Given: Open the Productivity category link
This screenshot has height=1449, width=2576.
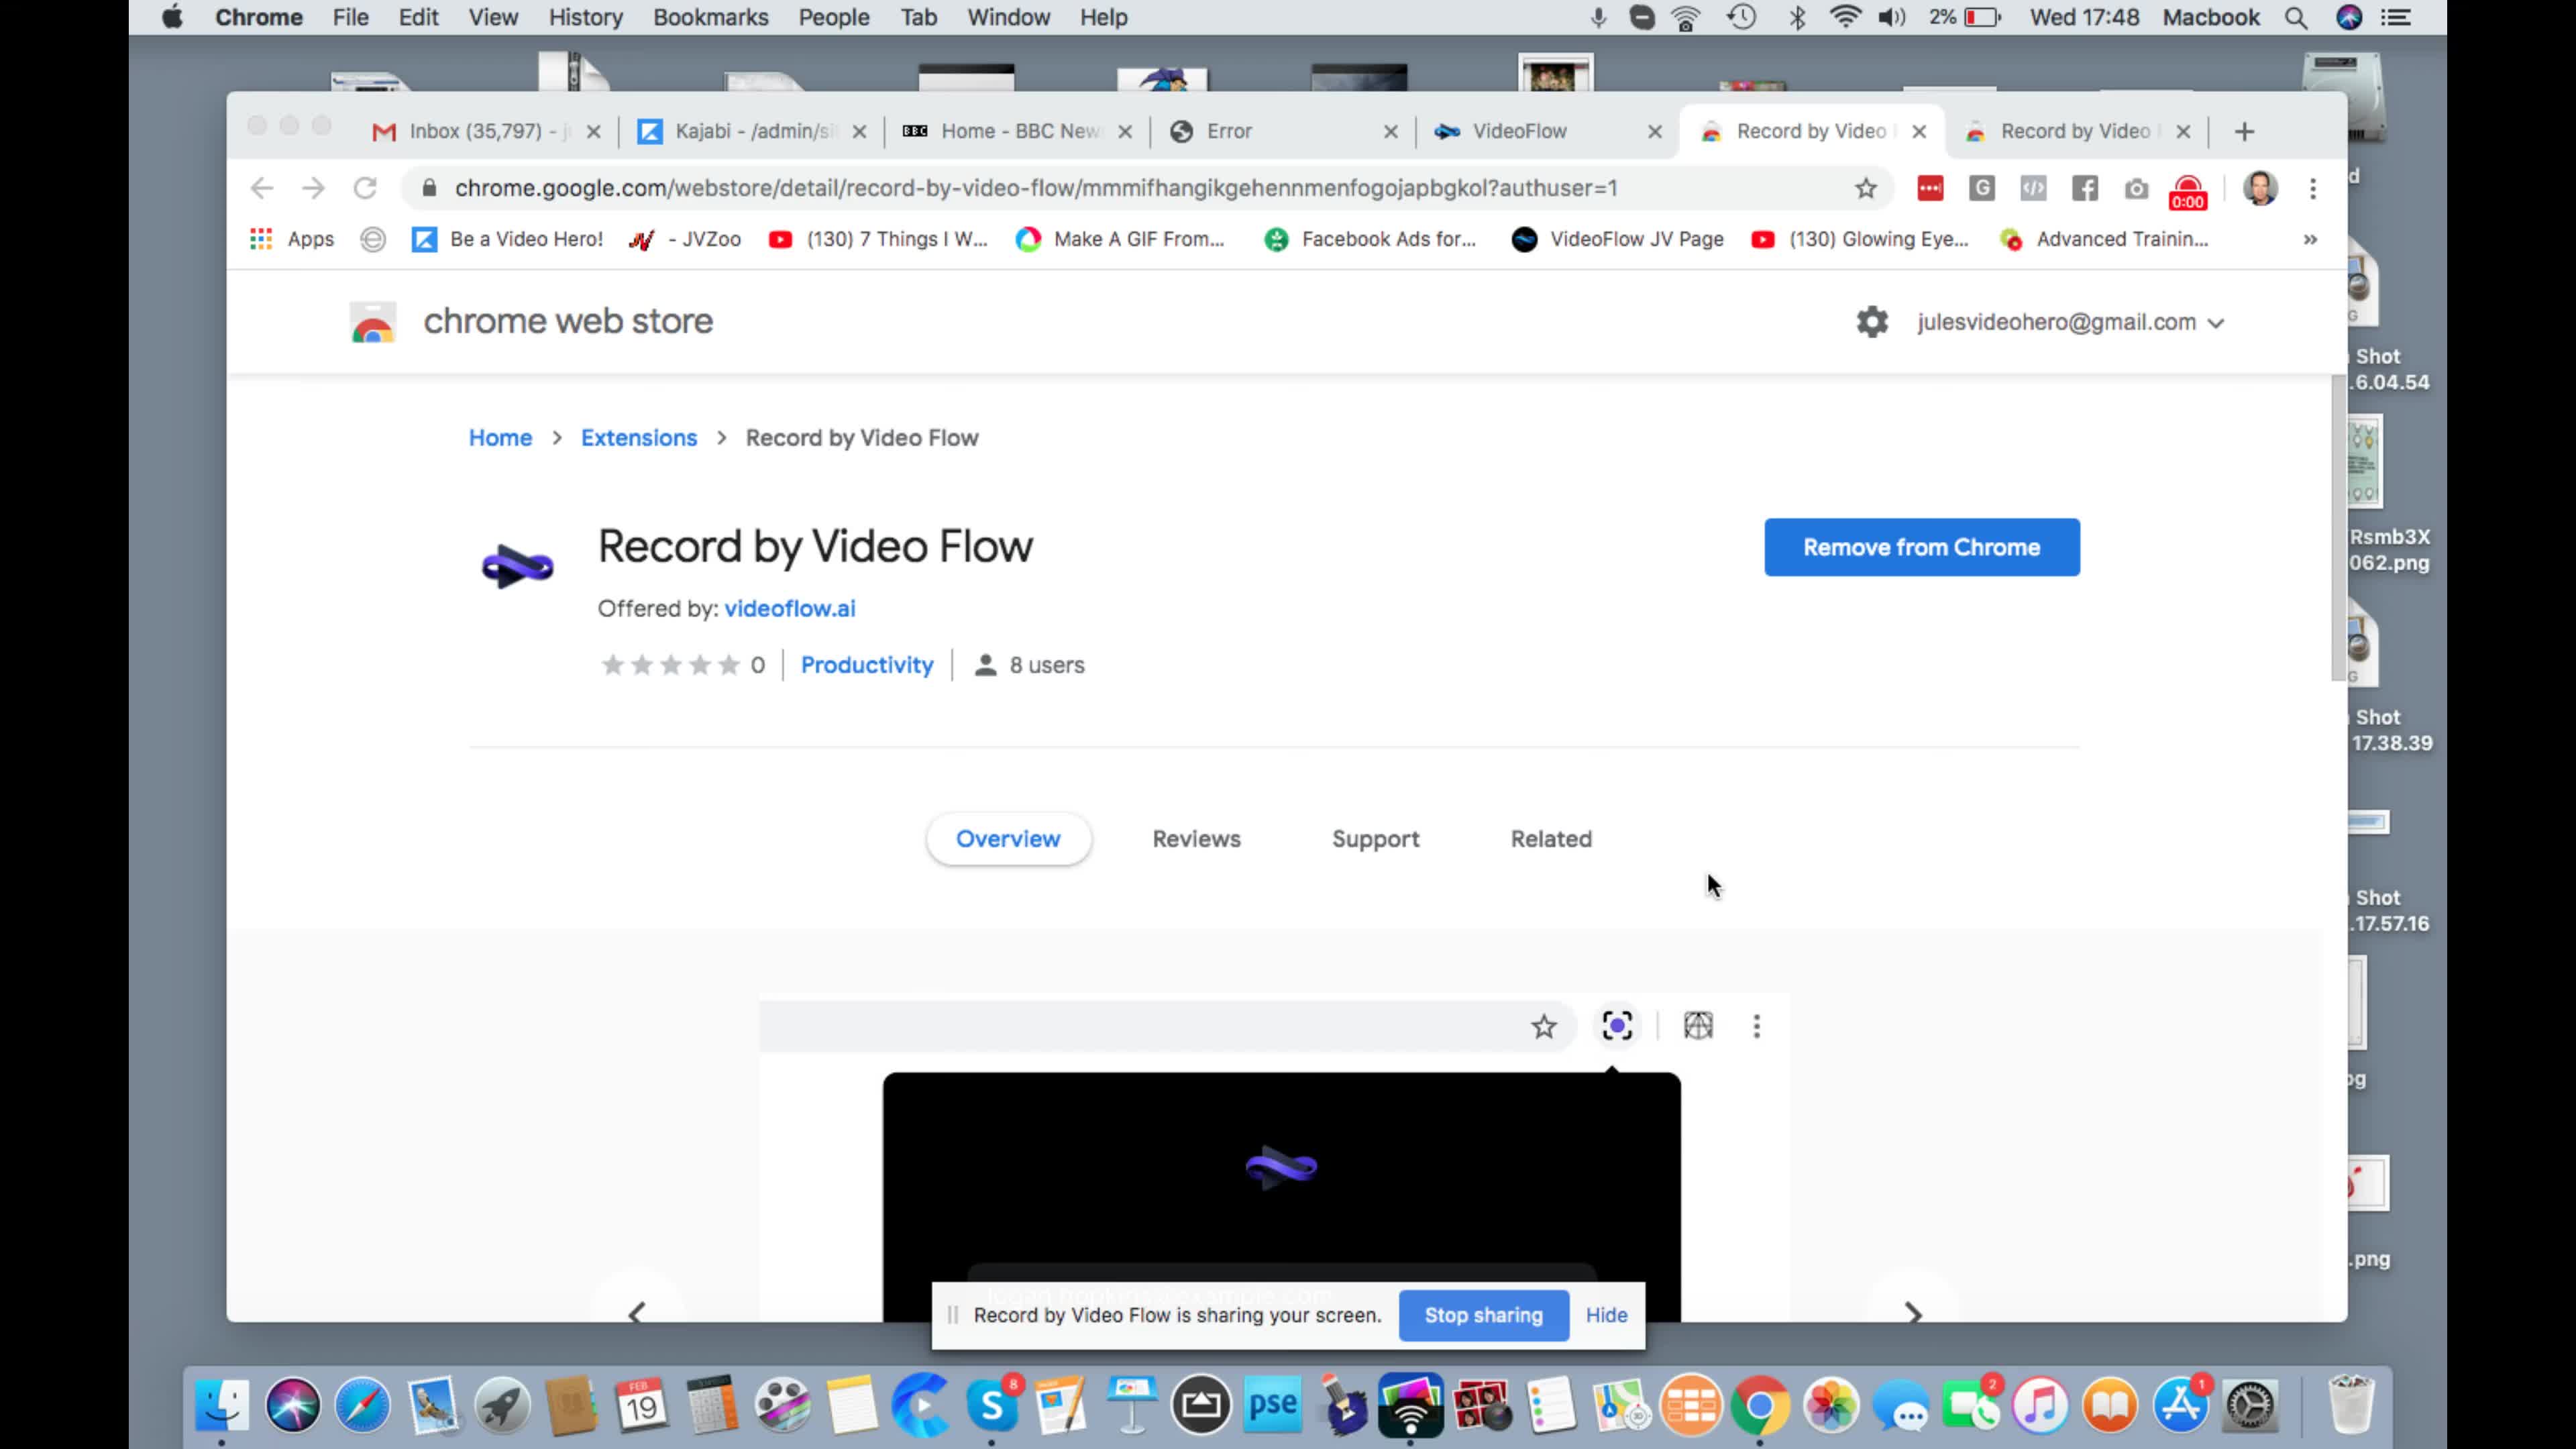Looking at the screenshot, I should click(x=867, y=665).
